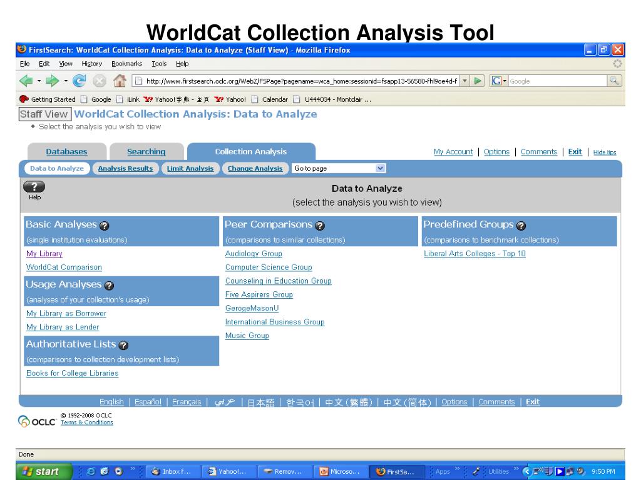The image size is (641, 480).
Task: Click Hide tips link
Action: (x=605, y=152)
